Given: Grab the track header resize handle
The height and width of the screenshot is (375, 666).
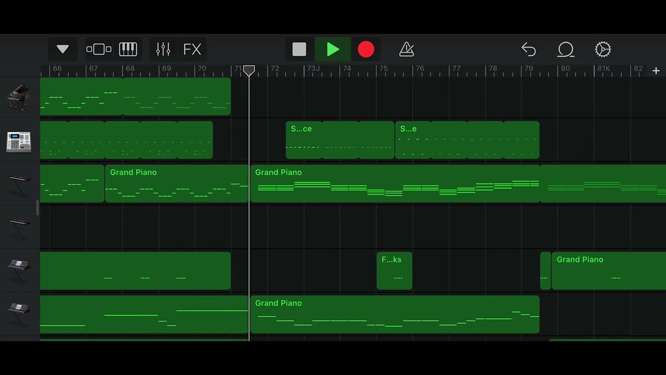Looking at the screenshot, I should click(37, 208).
